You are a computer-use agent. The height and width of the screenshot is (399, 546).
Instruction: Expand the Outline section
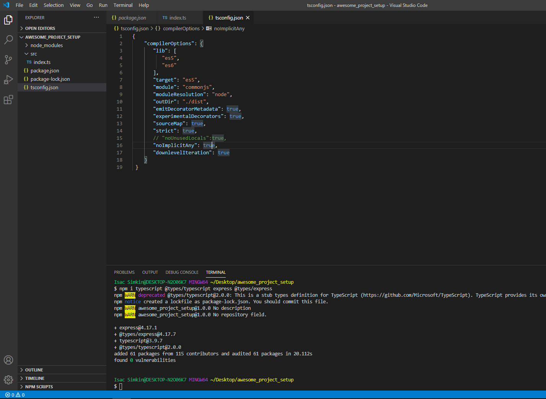tap(34, 370)
